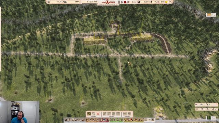Select the light footpath tile in the popup
The image size is (219, 123).
93,114
